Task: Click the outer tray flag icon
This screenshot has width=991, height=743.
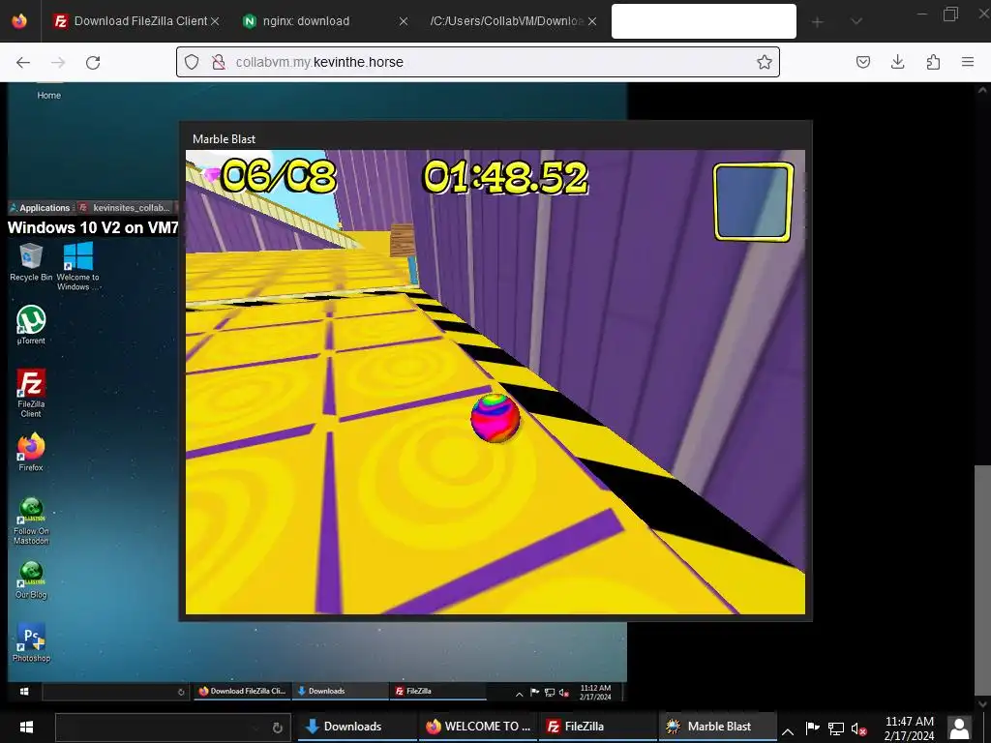Action: pyautogui.click(x=812, y=728)
